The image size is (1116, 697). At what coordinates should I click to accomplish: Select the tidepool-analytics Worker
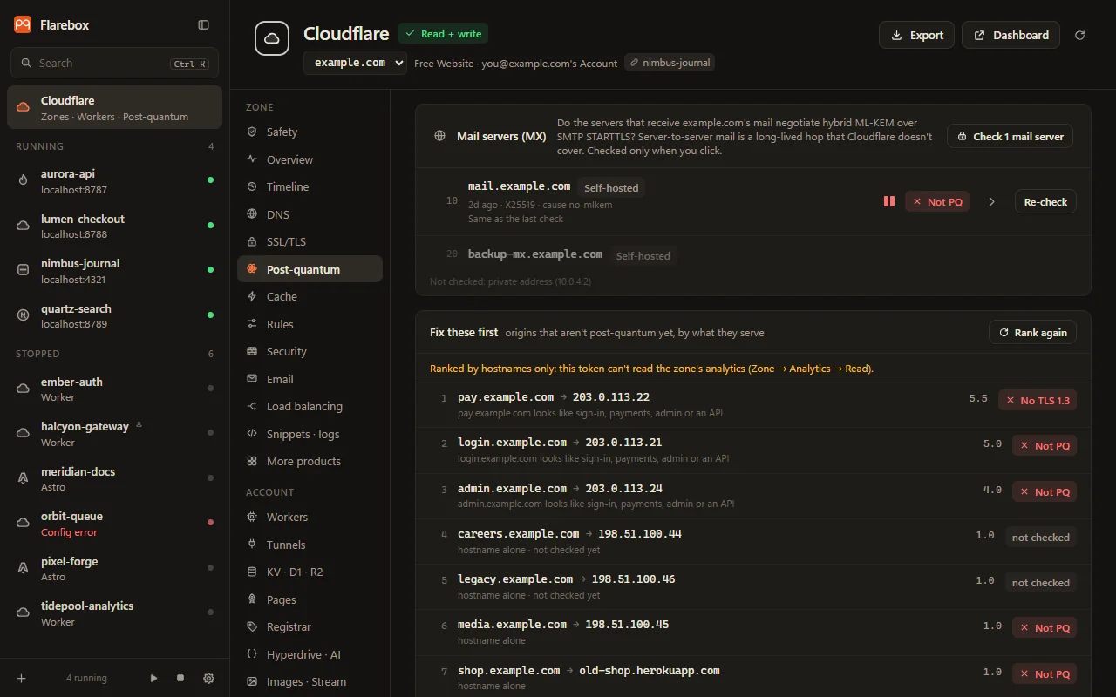click(x=114, y=613)
